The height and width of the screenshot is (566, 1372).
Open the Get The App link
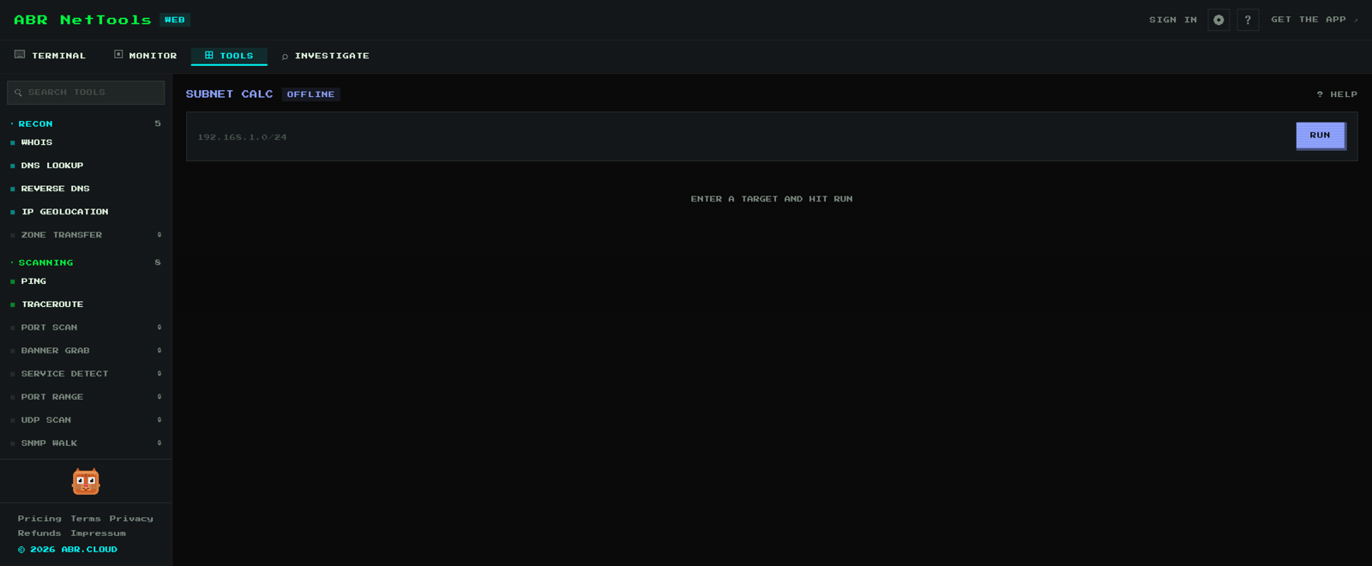click(x=1315, y=20)
